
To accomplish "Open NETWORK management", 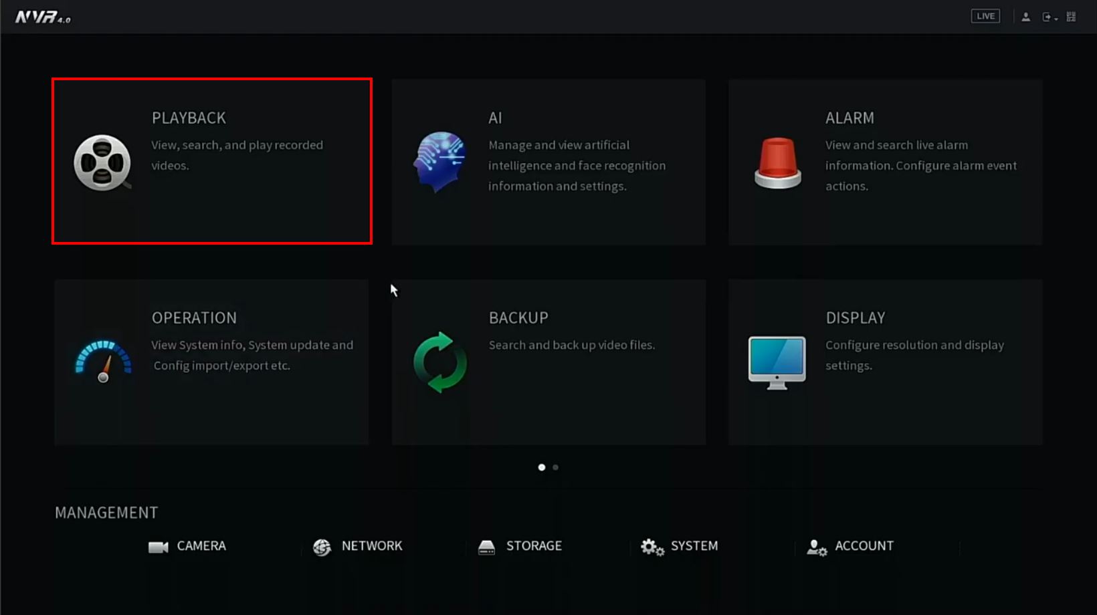I will [372, 546].
